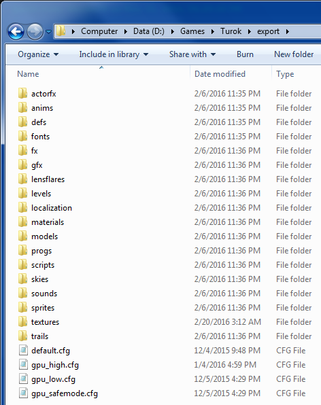Select the textures folder icon
321x405 pixels.
click(22, 322)
